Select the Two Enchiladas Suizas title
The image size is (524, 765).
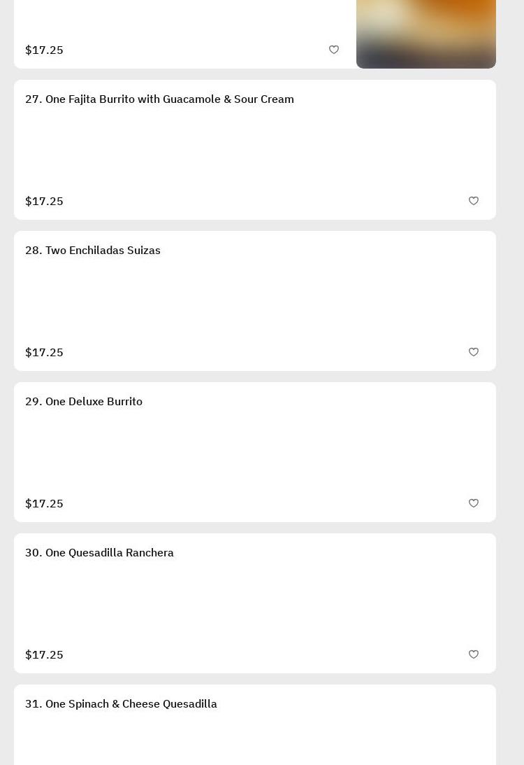(93, 251)
